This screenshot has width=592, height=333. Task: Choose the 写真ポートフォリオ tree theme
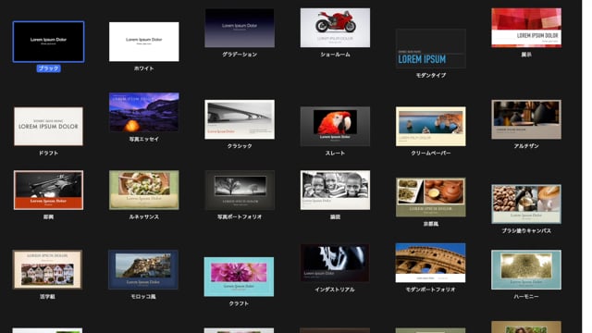click(240, 190)
